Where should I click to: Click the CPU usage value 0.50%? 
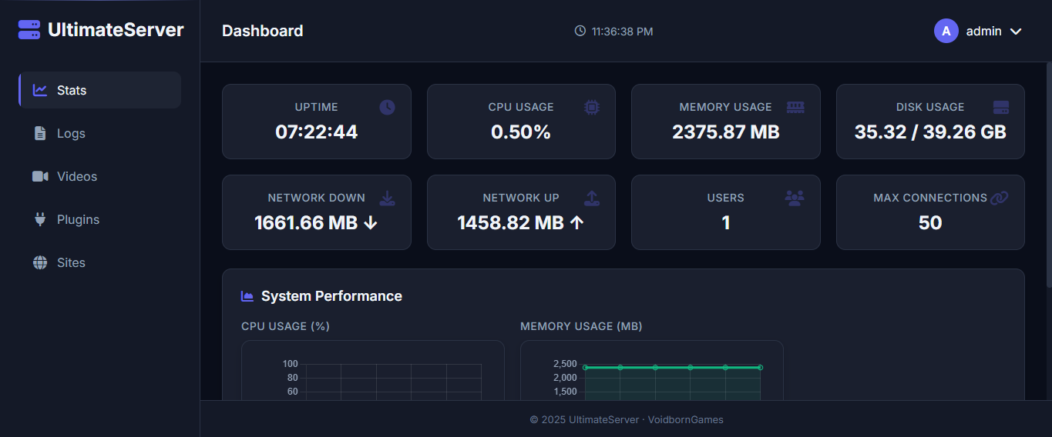click(521, 132)
